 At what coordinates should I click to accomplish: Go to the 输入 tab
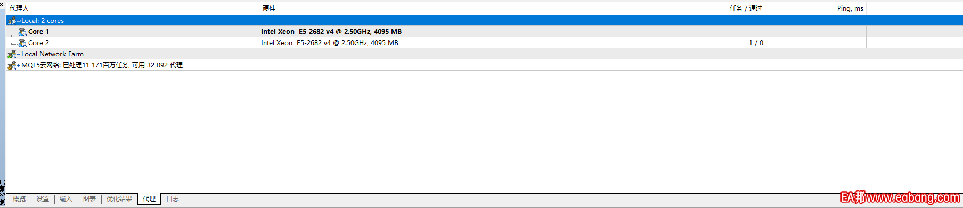point(66,199)
